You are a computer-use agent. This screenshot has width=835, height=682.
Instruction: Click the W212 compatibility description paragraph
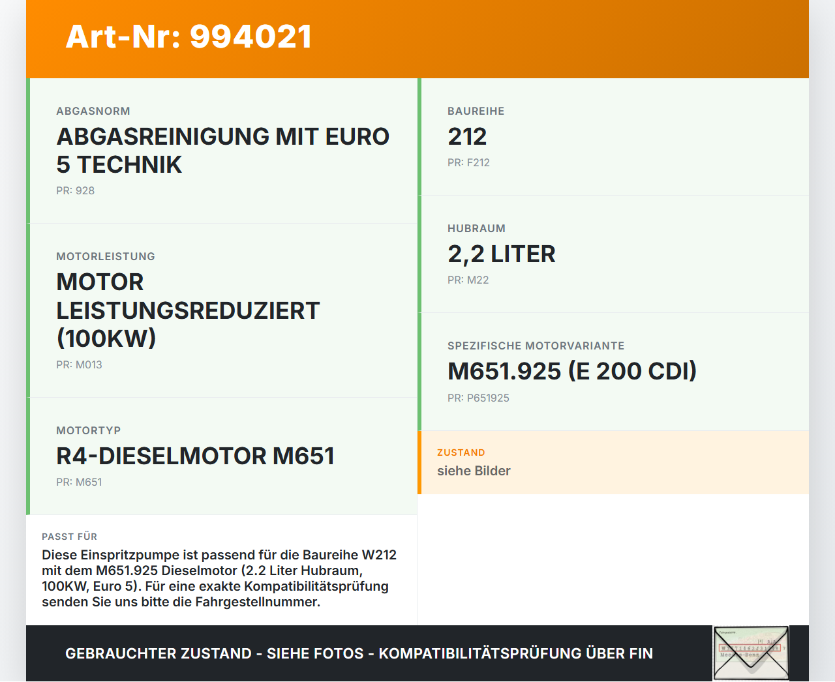tap(220, 578)
